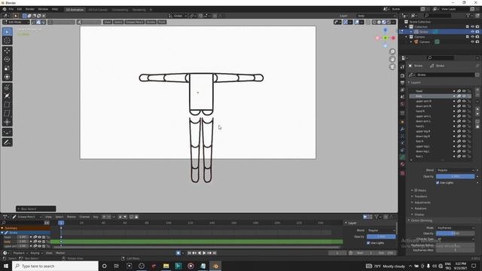This screenshot has height=271, width=482.
Task: Activate the Transform tool
Action: [8, 77]
